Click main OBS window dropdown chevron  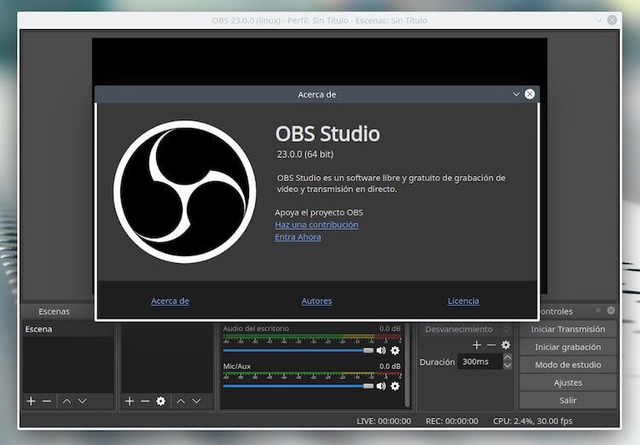pos(598,20)
